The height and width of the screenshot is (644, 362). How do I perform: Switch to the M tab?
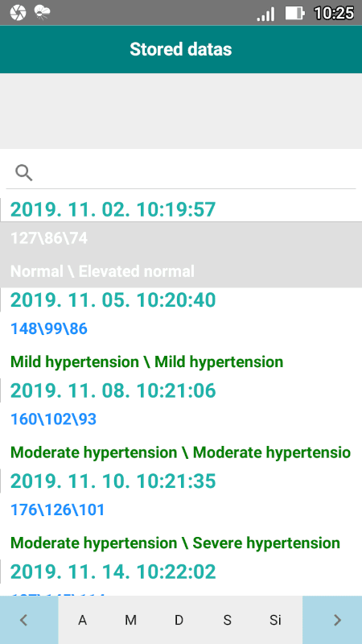130,620
